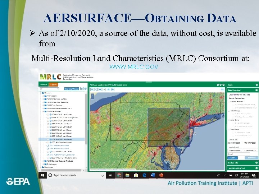The image size is (259, 194).
Task: Open the Feature Info panel
Action: (242, 163)
